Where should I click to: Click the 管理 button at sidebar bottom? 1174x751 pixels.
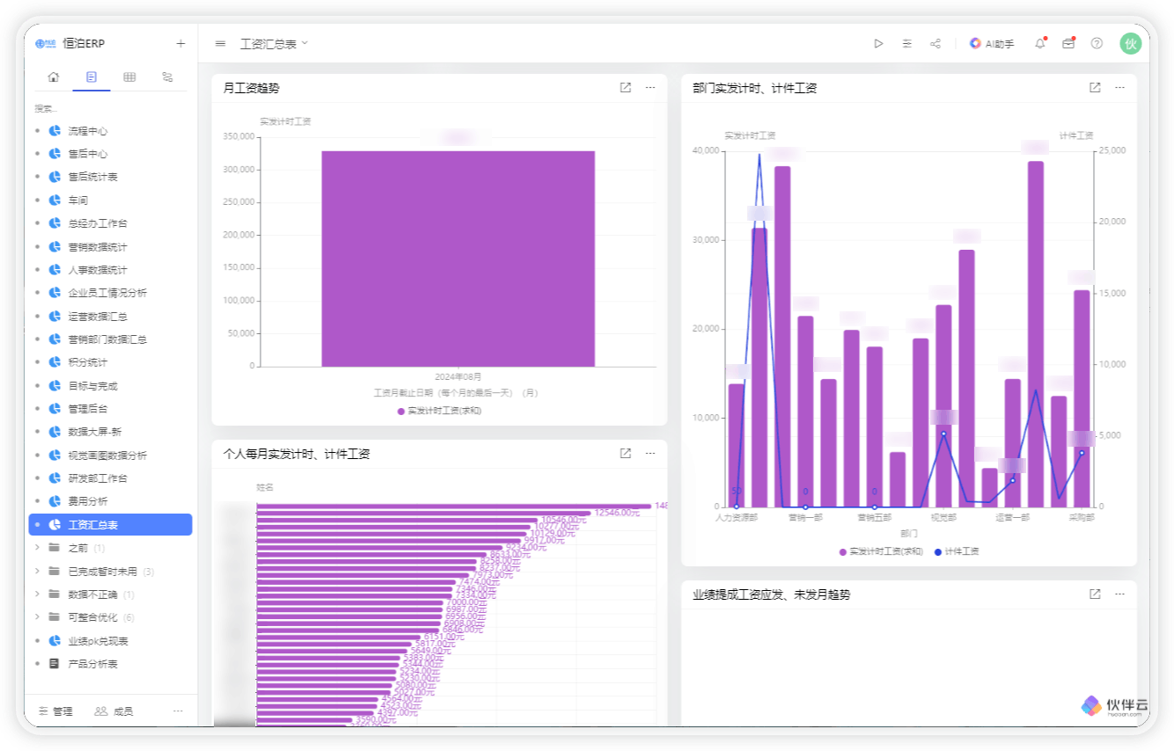pos(56,711)
